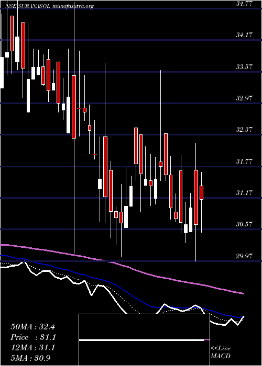Click the Live MACD label
Image resolution: width=262 pixels, height=366 pixels.
coord(221,352)
